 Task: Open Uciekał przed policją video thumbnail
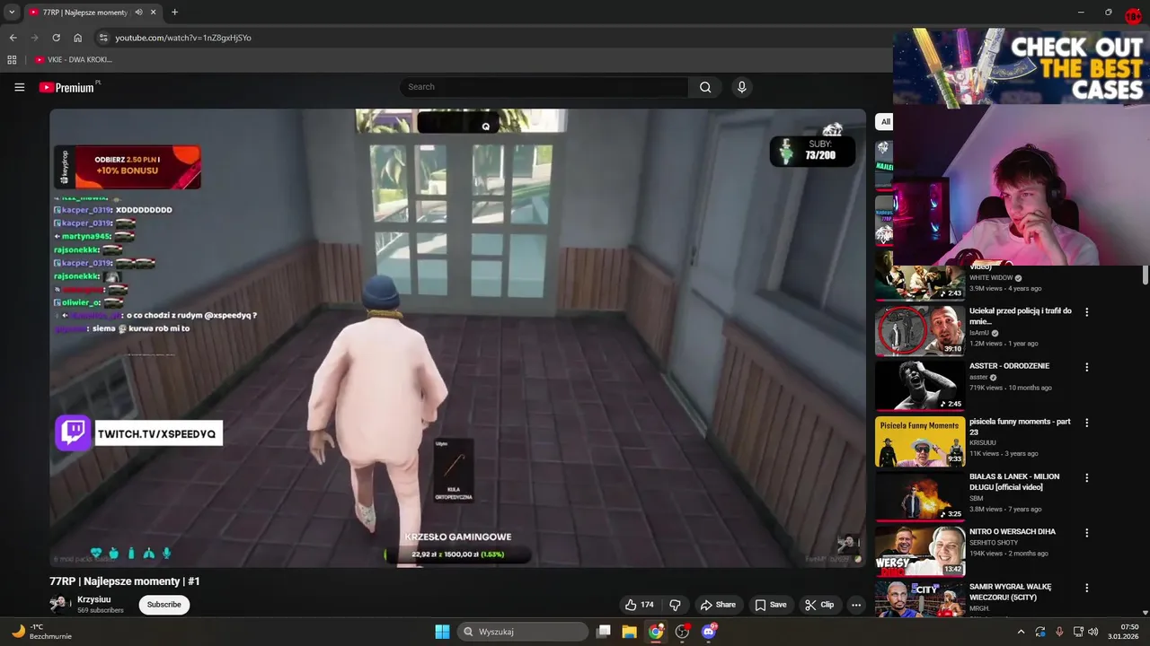point(920,331)
